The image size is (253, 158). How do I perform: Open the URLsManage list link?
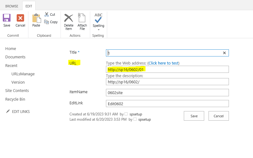pos(23,74)
